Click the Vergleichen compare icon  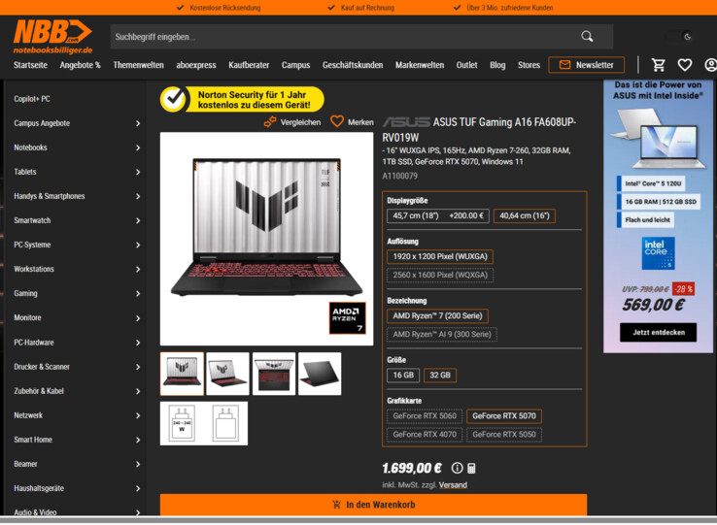(x=270, y=122)
